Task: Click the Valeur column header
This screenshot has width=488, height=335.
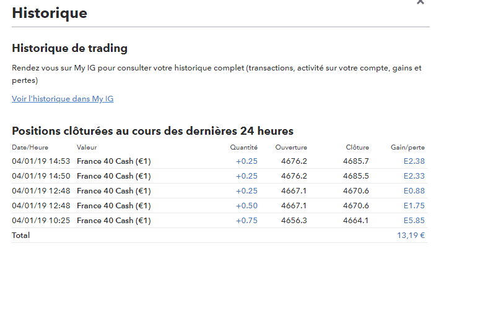Action: click(87, 147)
